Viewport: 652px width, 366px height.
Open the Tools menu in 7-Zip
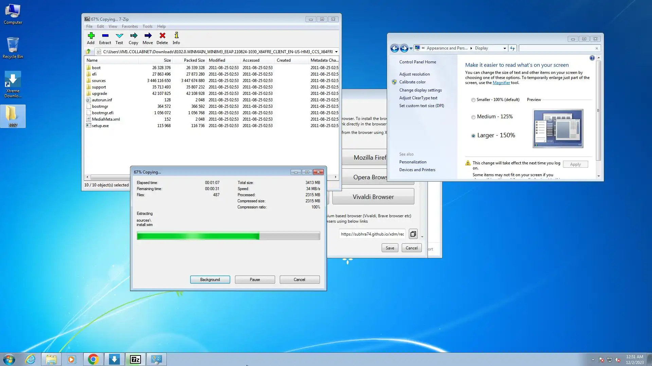point(147,26)
